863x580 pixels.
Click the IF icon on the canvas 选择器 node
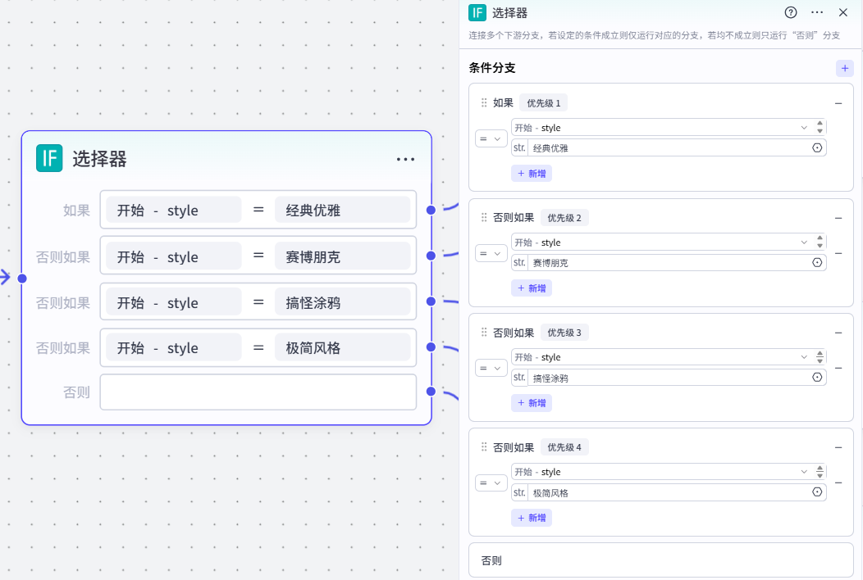[49, 158]
